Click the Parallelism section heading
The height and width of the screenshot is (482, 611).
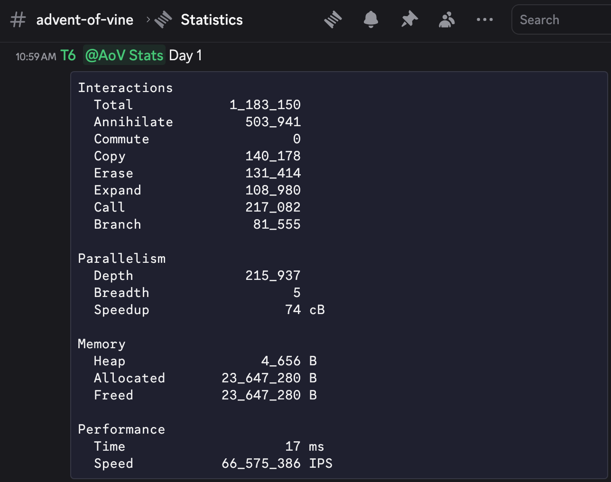(x=121, y=259)
